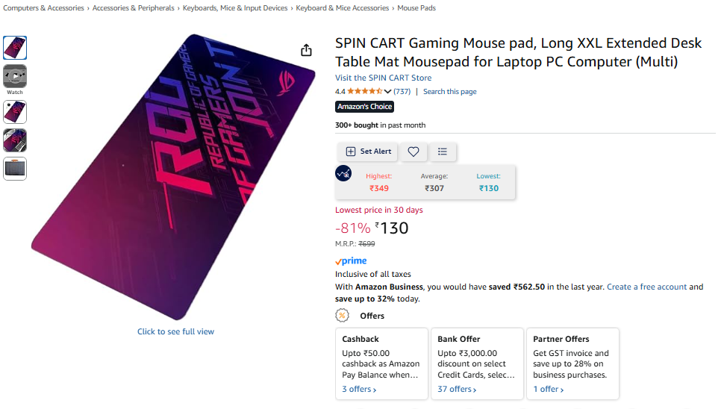Click Search this page link
Viewport: 727px width, 409px height.
pyautogui.click(x=450, y=91)
